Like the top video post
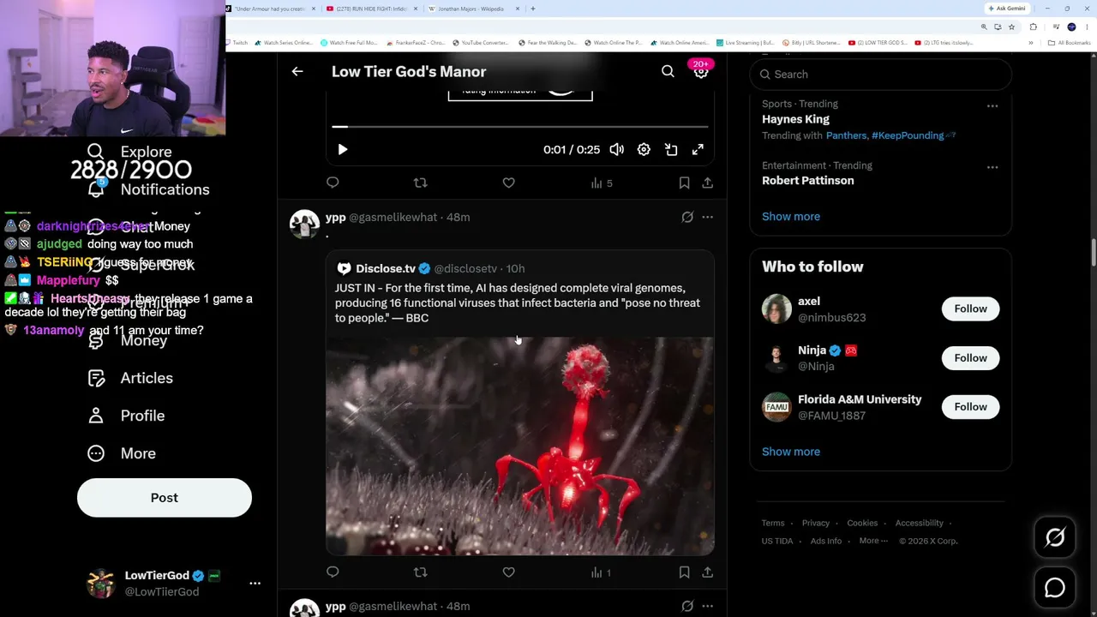 point(508,183)
